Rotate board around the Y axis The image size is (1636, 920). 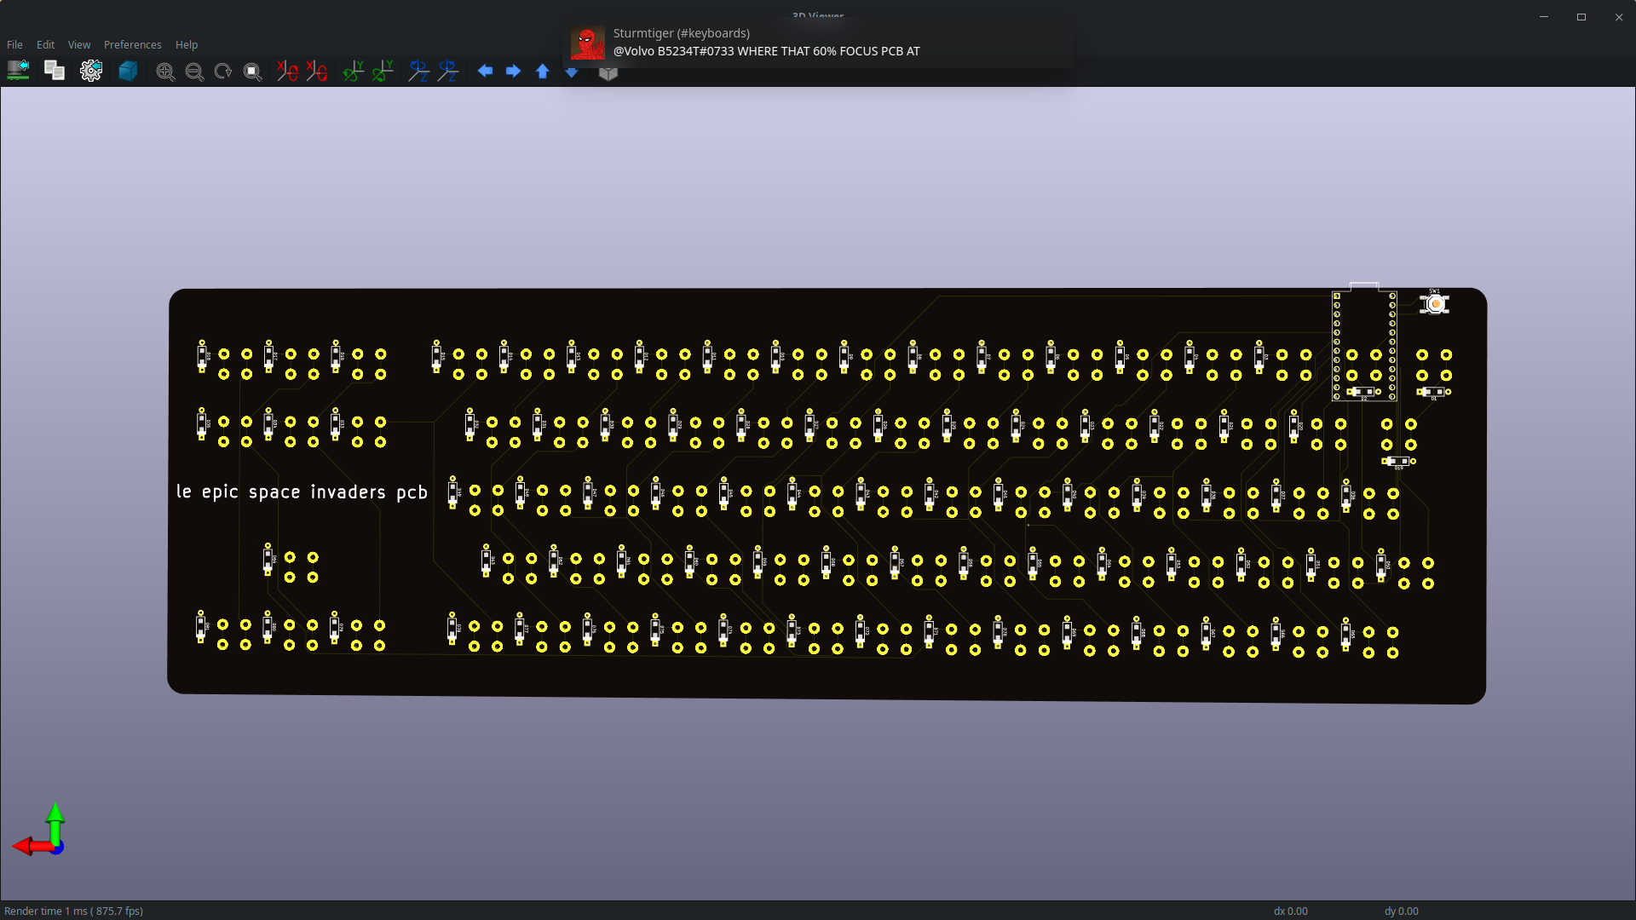point(352,72)
